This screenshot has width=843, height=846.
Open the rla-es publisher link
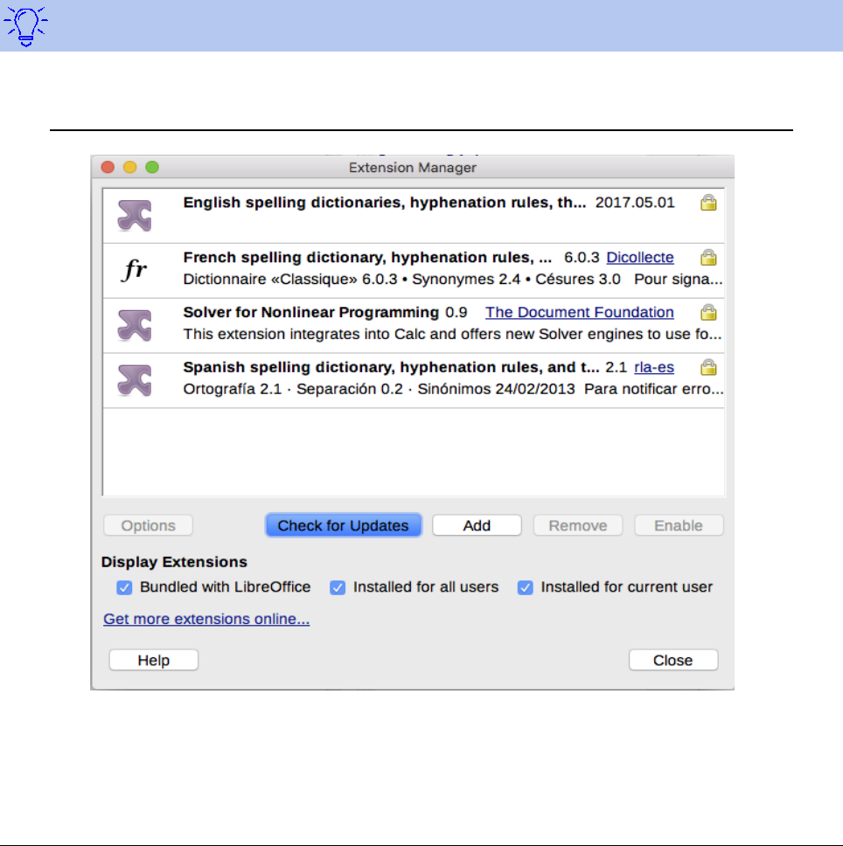coord(654,367)
